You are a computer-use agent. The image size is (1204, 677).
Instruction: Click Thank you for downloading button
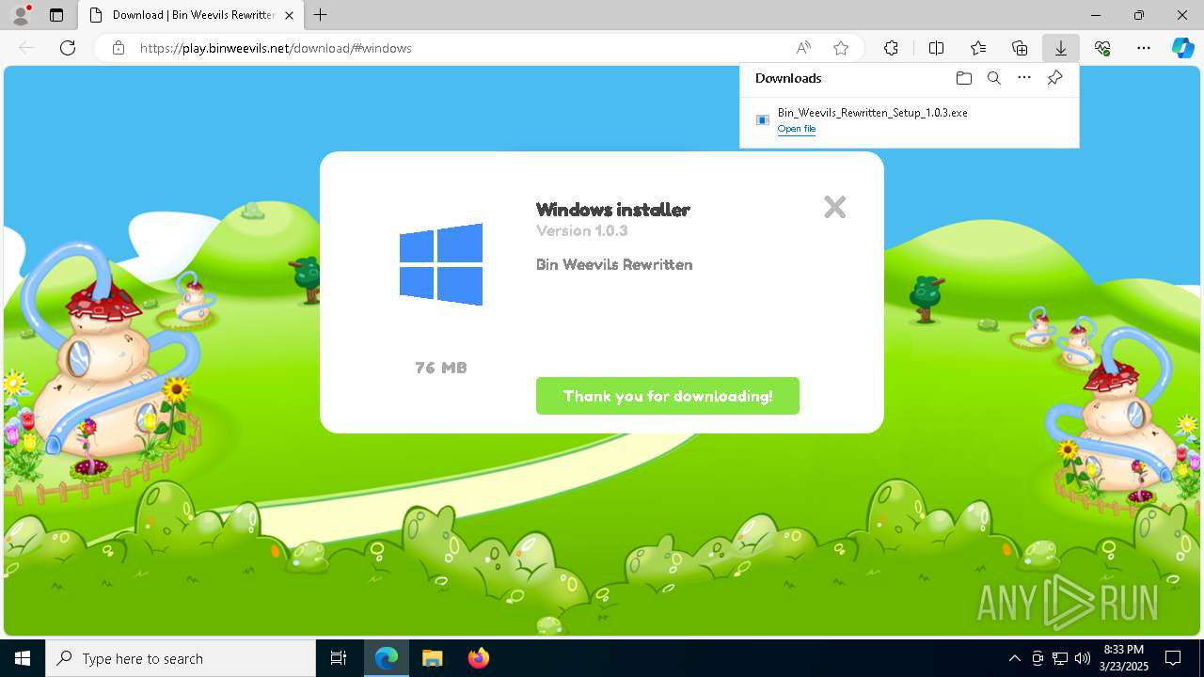(668, 396)
